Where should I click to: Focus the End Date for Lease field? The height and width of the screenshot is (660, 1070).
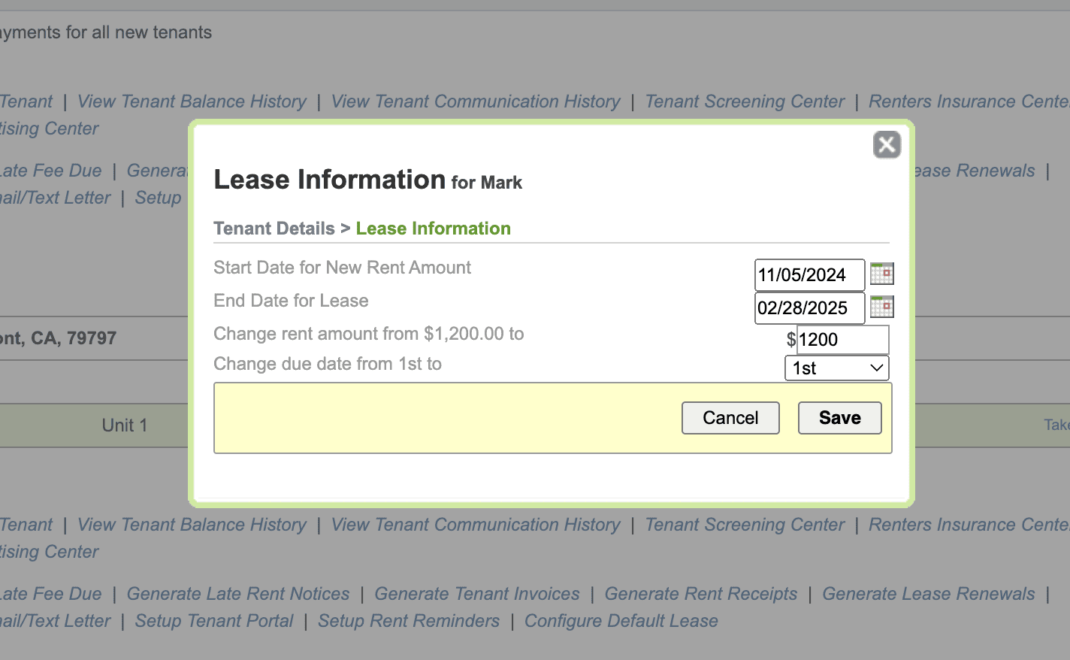pyautogui.click(x=809, y=308)
